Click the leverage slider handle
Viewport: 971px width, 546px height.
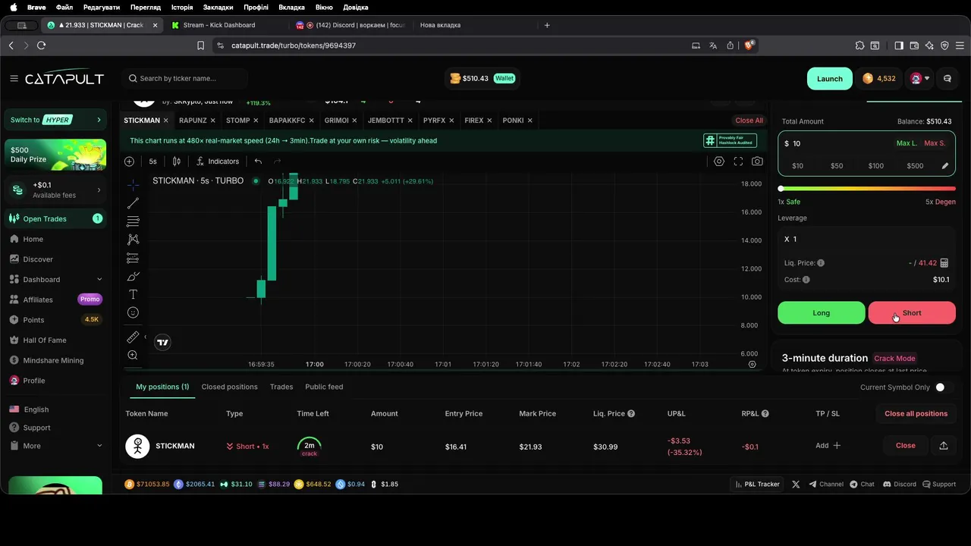(781, 189)
